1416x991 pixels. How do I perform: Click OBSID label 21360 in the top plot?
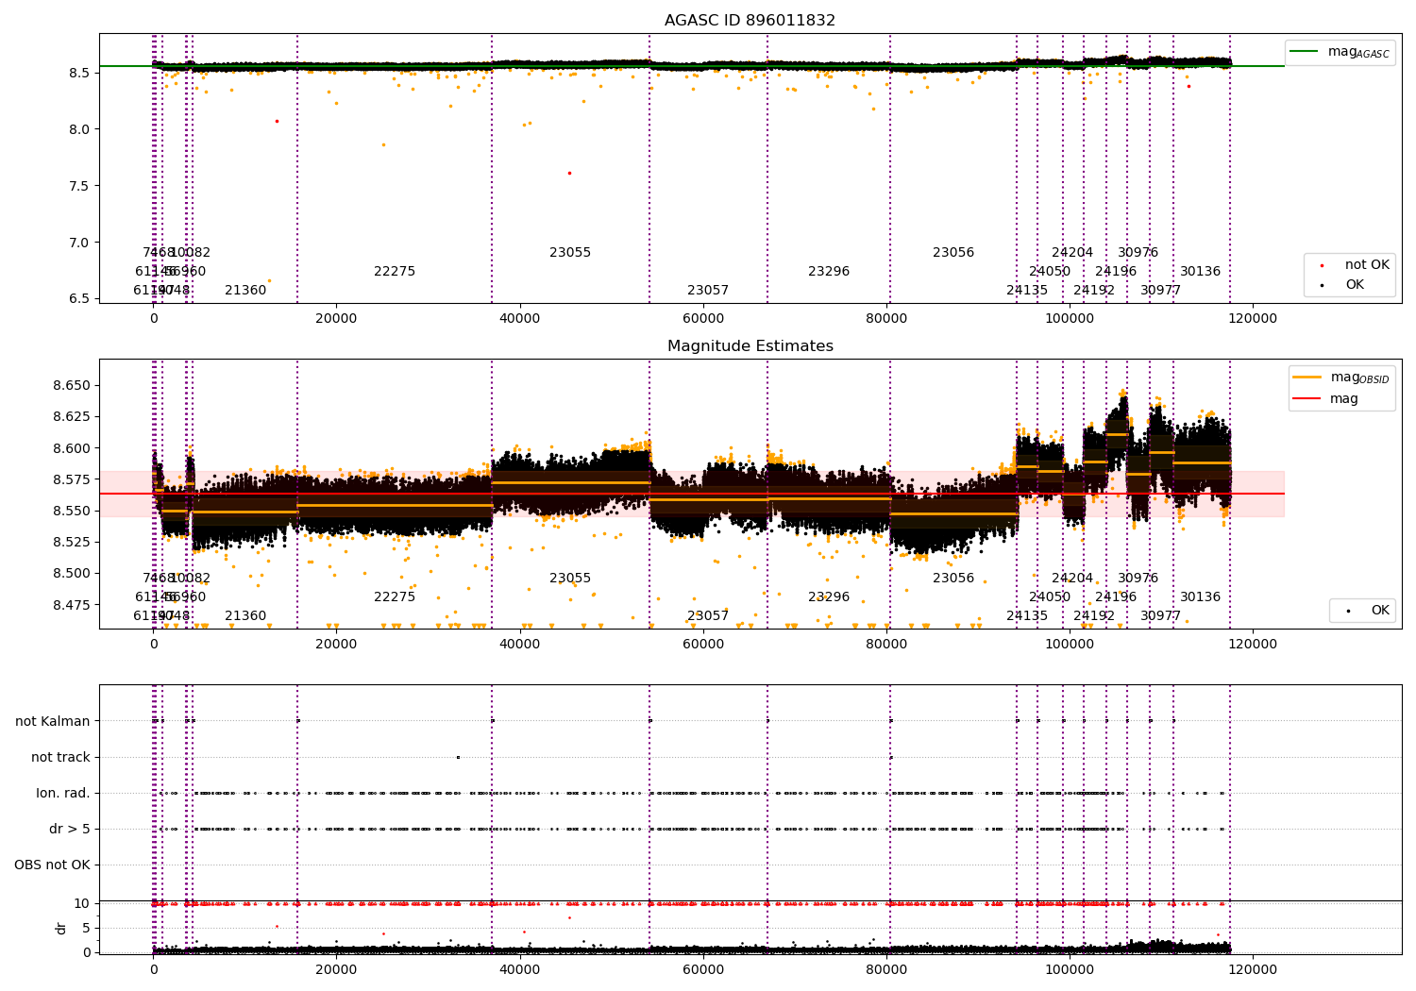coord(245,291)
